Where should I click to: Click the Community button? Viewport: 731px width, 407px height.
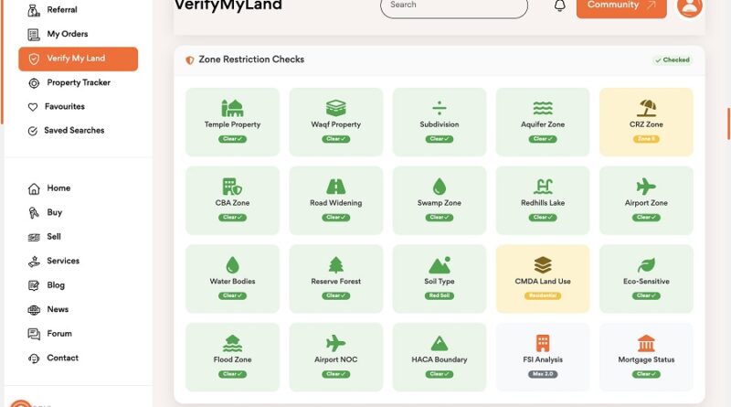pyautogui.click(x=621, y=6)
